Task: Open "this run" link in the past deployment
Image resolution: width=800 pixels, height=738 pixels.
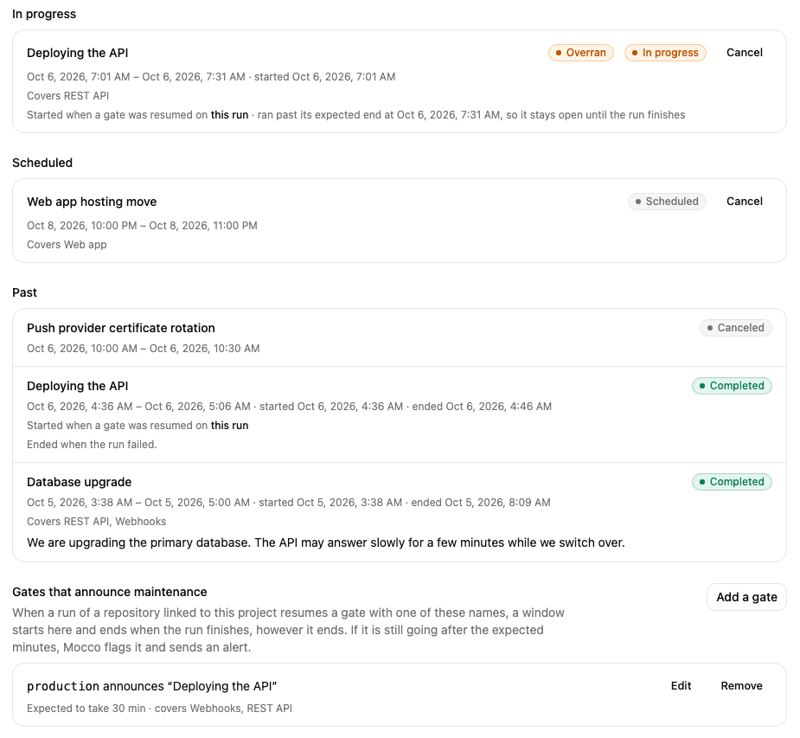Action: [229, 425]
